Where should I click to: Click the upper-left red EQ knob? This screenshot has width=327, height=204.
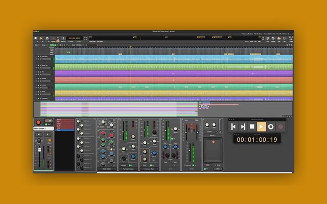pos(103,133)
